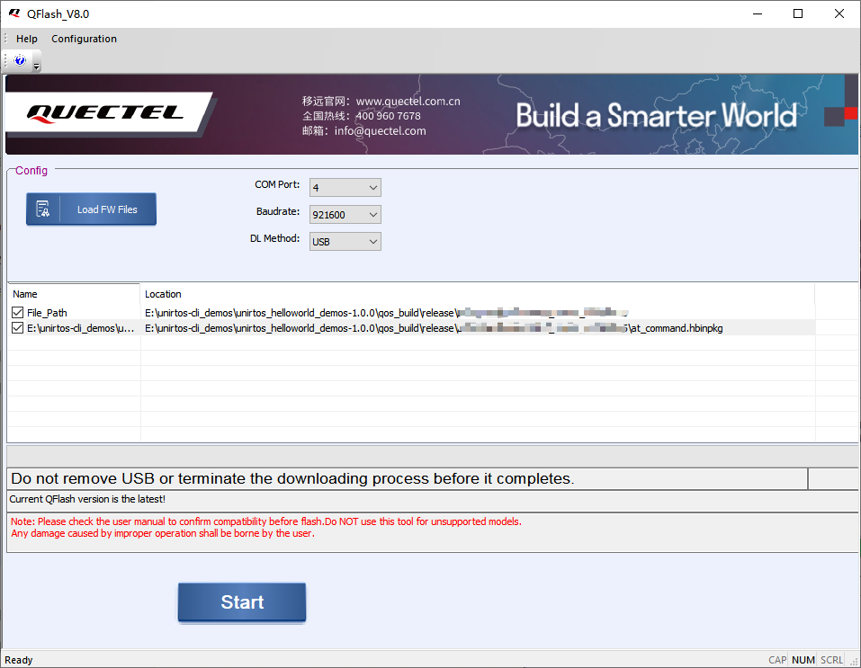Click the Ready status bar text
The width and height of the screenshot is (861, 668).
click(x=19, y=660)
